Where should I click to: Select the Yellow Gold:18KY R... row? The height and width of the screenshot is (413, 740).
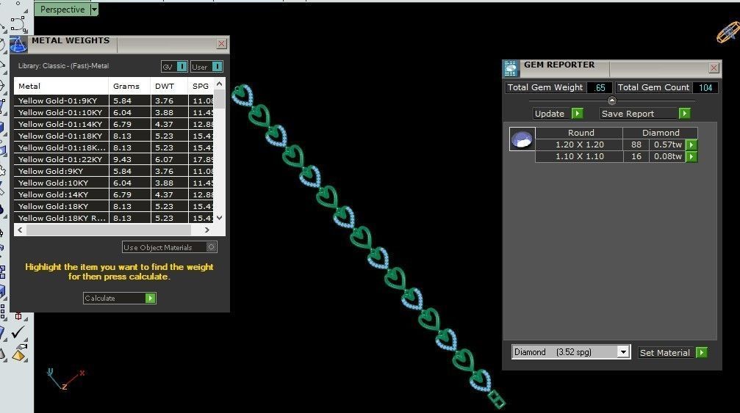[114, 218]
